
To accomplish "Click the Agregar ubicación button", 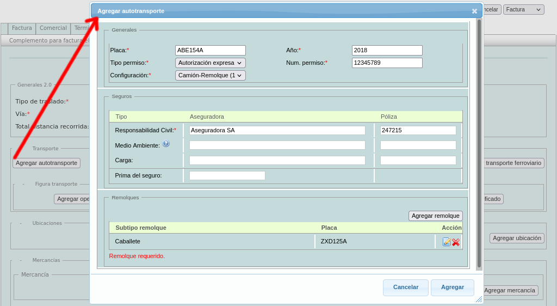I will point(517,238).
